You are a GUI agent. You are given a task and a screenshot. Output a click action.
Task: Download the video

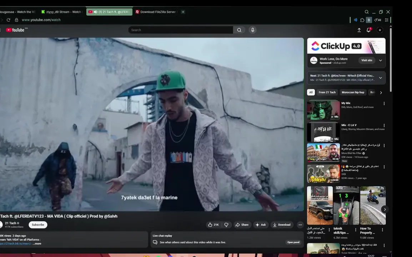tap(282, 225)
